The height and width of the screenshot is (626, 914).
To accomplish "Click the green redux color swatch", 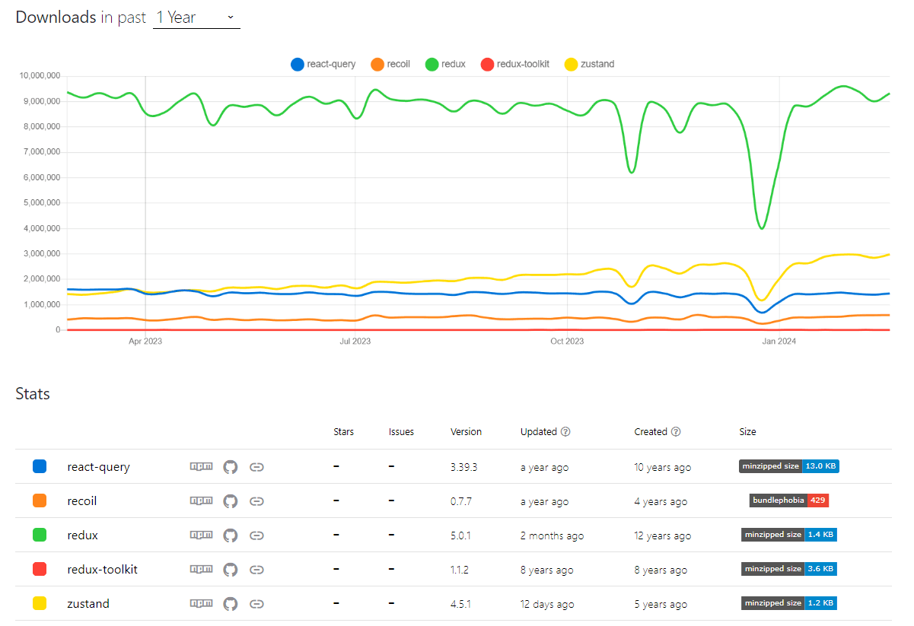I will 40,535.
